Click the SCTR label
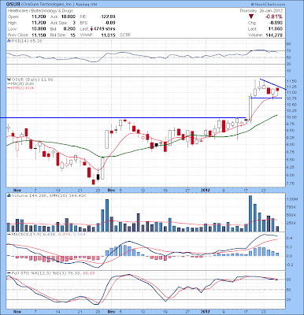Viewport: 304px width, 315px height. [125, 35]
